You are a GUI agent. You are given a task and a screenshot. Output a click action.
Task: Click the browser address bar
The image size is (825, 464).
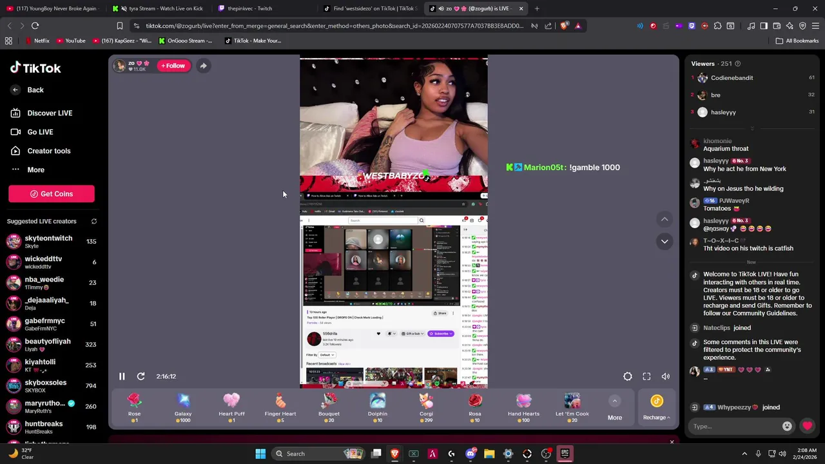[334, 26]
